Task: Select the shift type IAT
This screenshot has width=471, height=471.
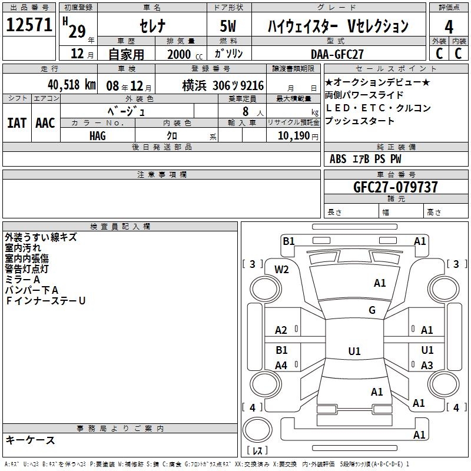Action: tap(16, 123)
